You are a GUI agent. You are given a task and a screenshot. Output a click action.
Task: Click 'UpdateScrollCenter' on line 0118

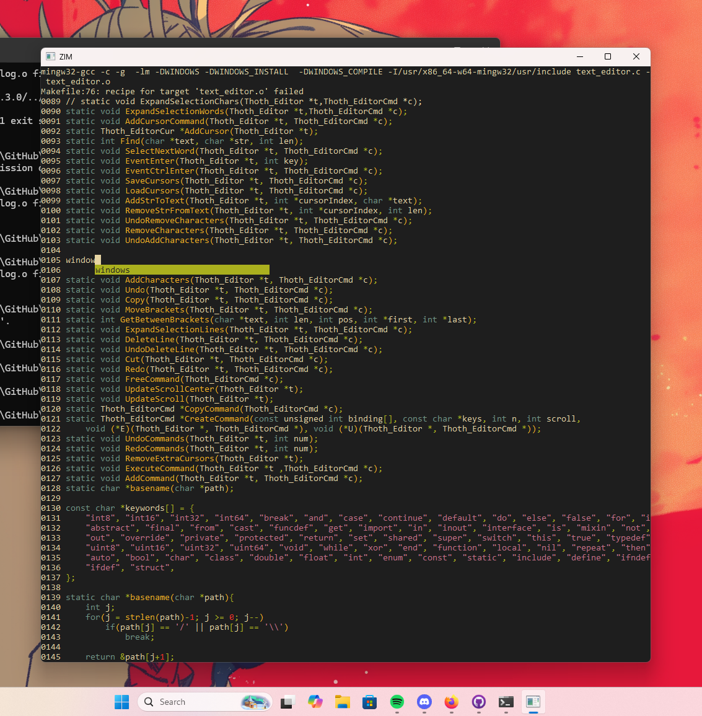[x=170, y=389]
